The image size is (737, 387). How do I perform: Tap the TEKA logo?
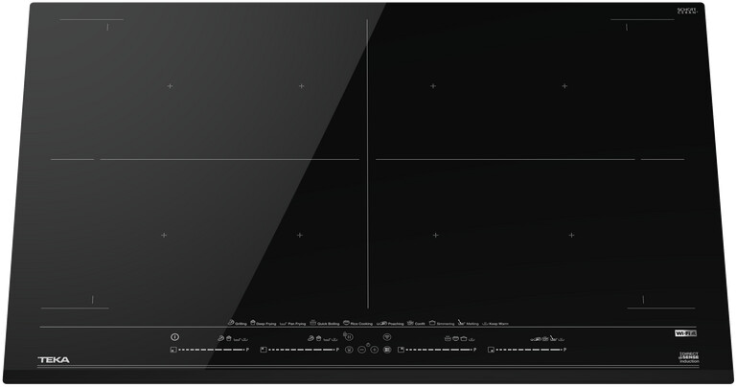[54, 360]
